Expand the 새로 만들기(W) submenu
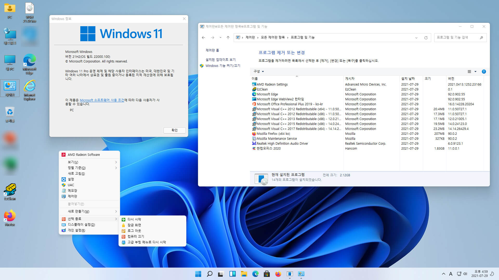The height and width of the screenshot is (280, 499). coord(89,211)
